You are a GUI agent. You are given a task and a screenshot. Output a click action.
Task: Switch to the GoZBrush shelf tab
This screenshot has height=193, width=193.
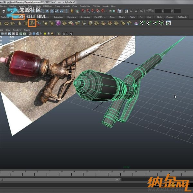182,17
